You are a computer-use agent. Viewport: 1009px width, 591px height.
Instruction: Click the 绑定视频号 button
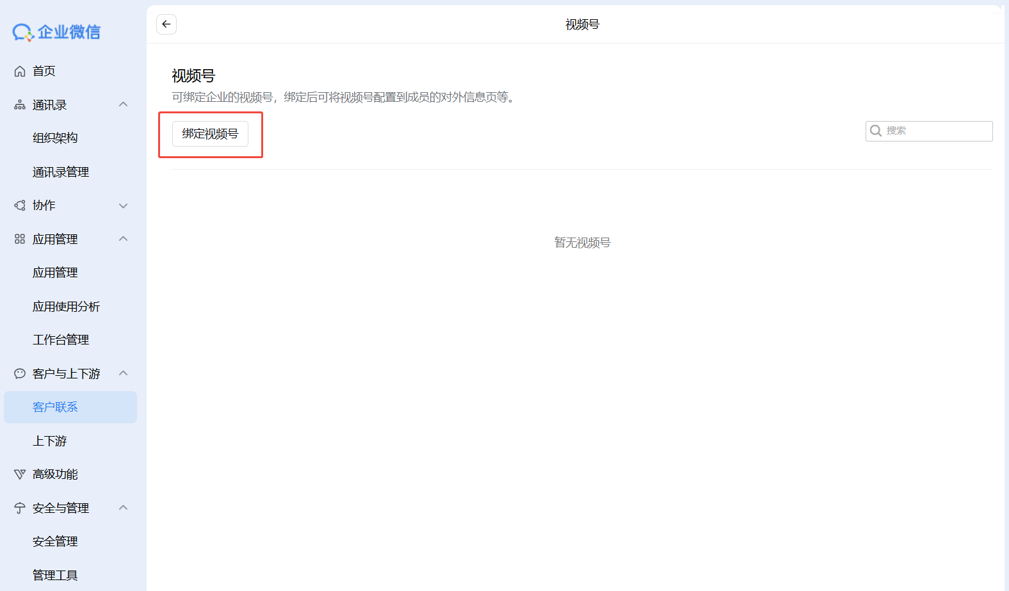[x=210, y=134]
